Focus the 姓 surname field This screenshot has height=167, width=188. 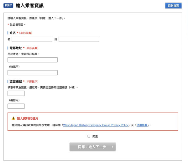click(79, 39)
